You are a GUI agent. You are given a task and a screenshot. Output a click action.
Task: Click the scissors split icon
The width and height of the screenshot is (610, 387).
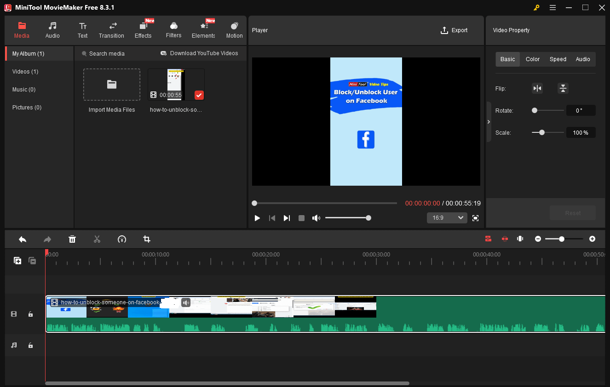97,239
